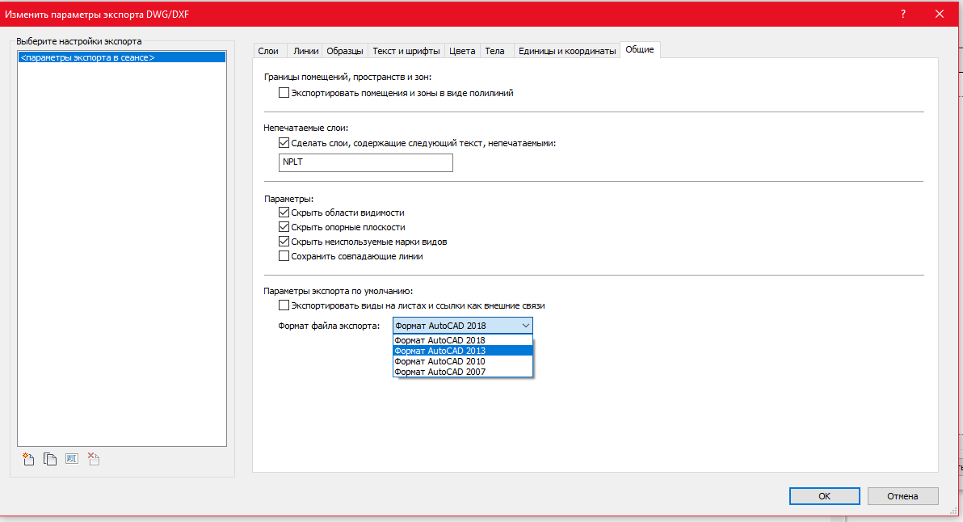Toggle the non-plottable layers checkbox
Screen dimensions: 963x522
(284, 143)
